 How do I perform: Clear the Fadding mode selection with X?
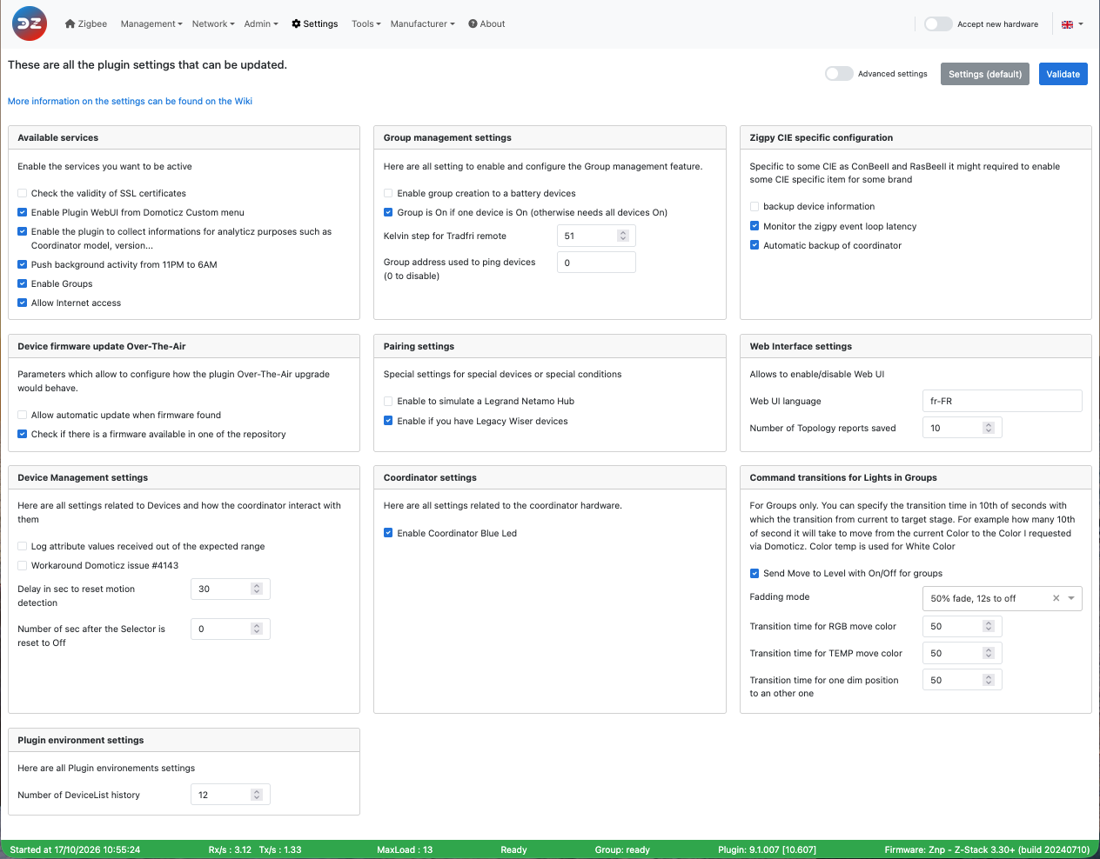pyautogui.click(x=1056, y=598)
